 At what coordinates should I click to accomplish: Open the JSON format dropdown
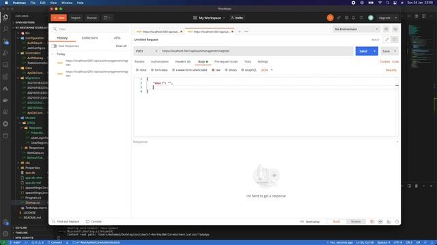(x=267, y=70)
